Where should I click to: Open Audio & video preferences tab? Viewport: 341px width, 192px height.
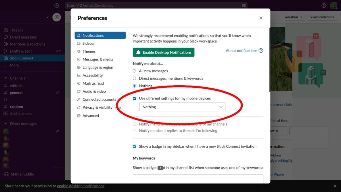pos(100,91)
